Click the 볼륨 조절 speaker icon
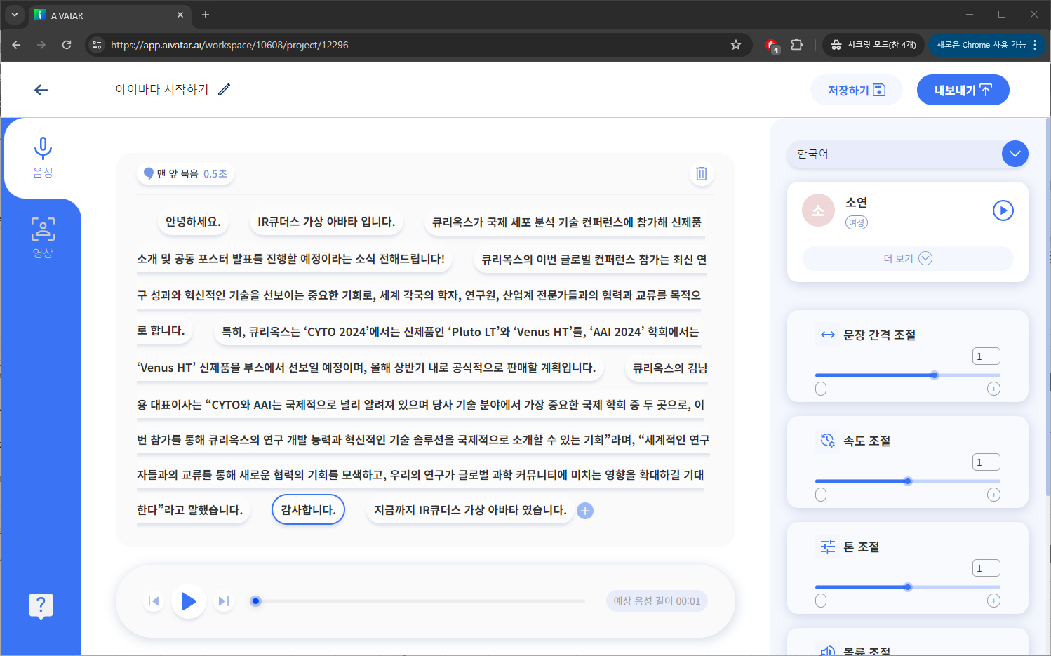 point(828,651)
